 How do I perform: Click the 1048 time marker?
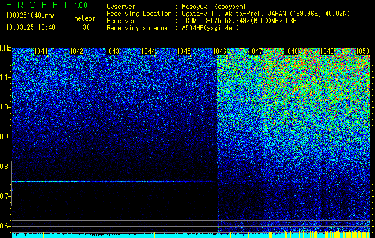point(291,51)
